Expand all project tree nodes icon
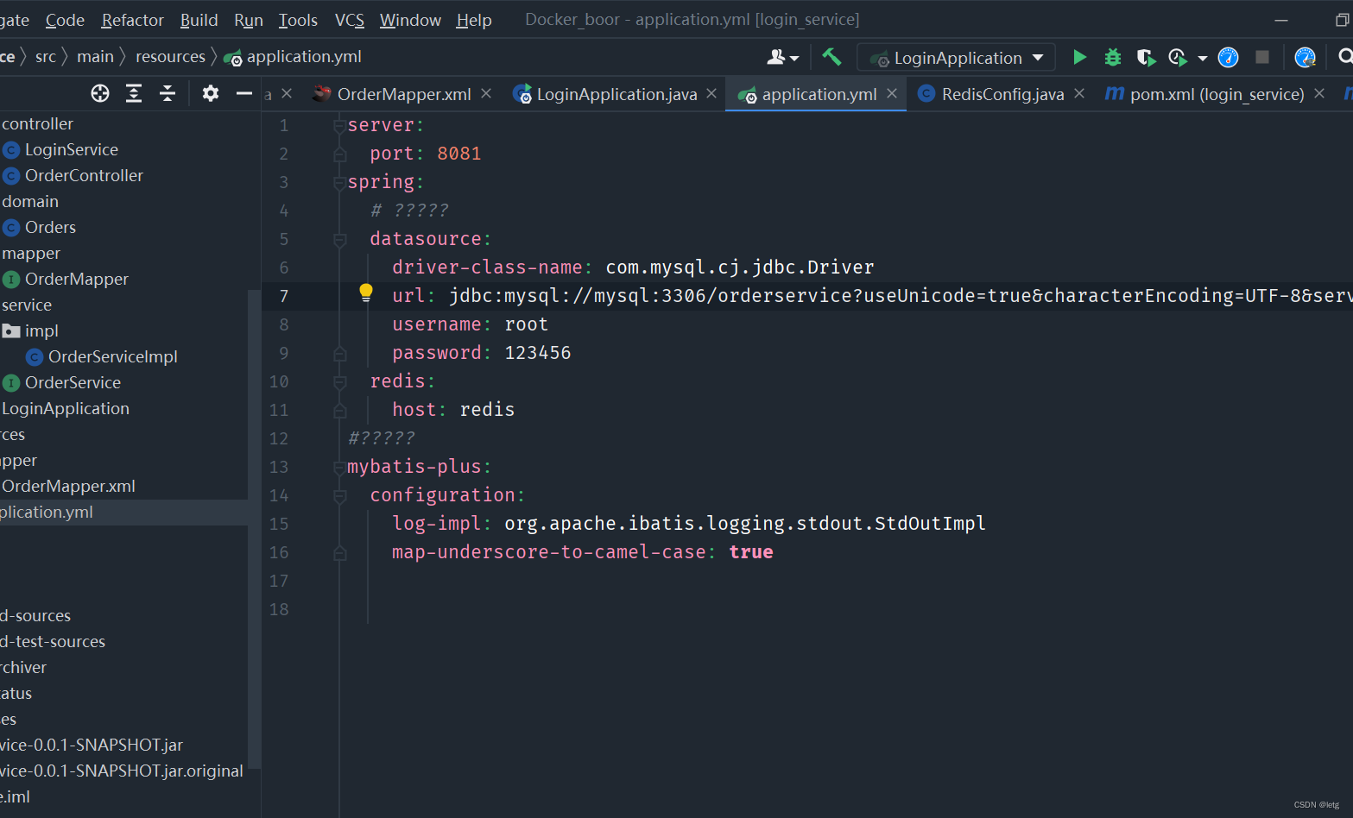 coord(134,93)
